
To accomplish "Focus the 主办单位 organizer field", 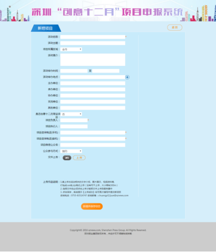I will coord(93,83).
